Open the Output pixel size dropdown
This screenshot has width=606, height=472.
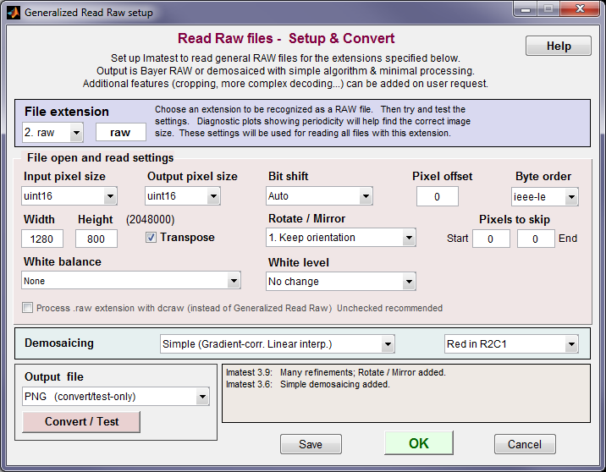183,196
